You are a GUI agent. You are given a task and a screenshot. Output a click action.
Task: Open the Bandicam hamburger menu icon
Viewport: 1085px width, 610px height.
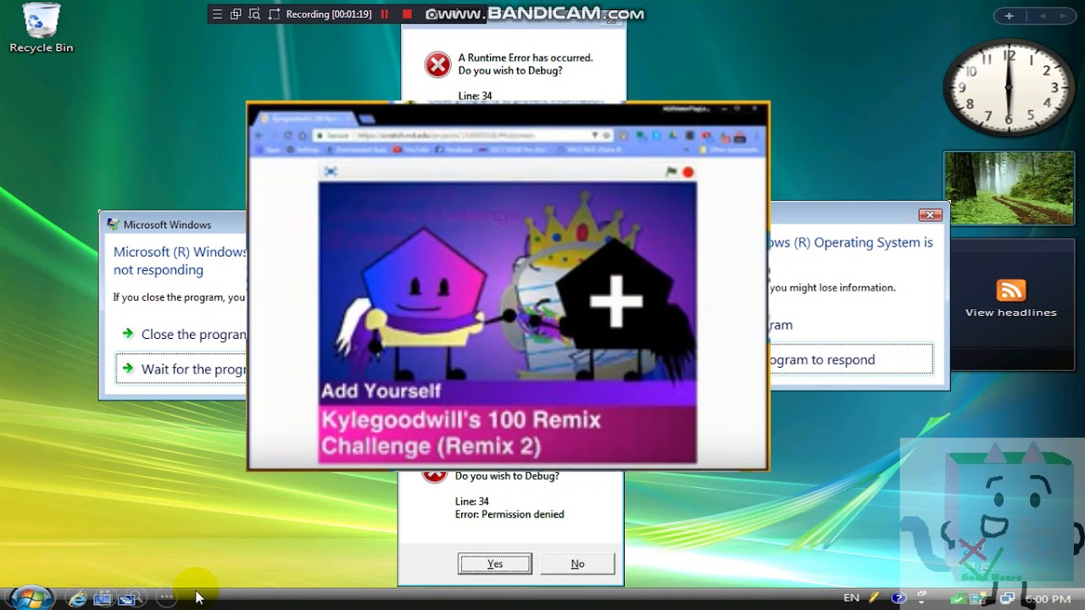(217, 14)
